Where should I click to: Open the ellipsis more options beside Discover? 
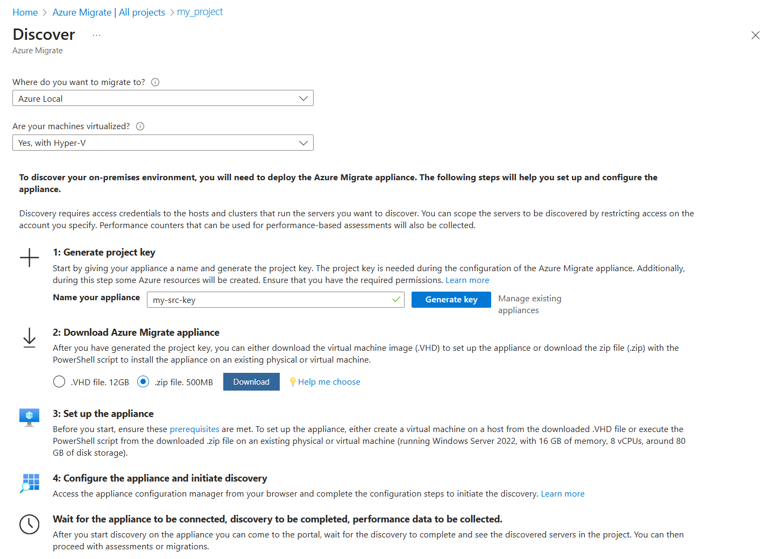(x=96, y=36)
